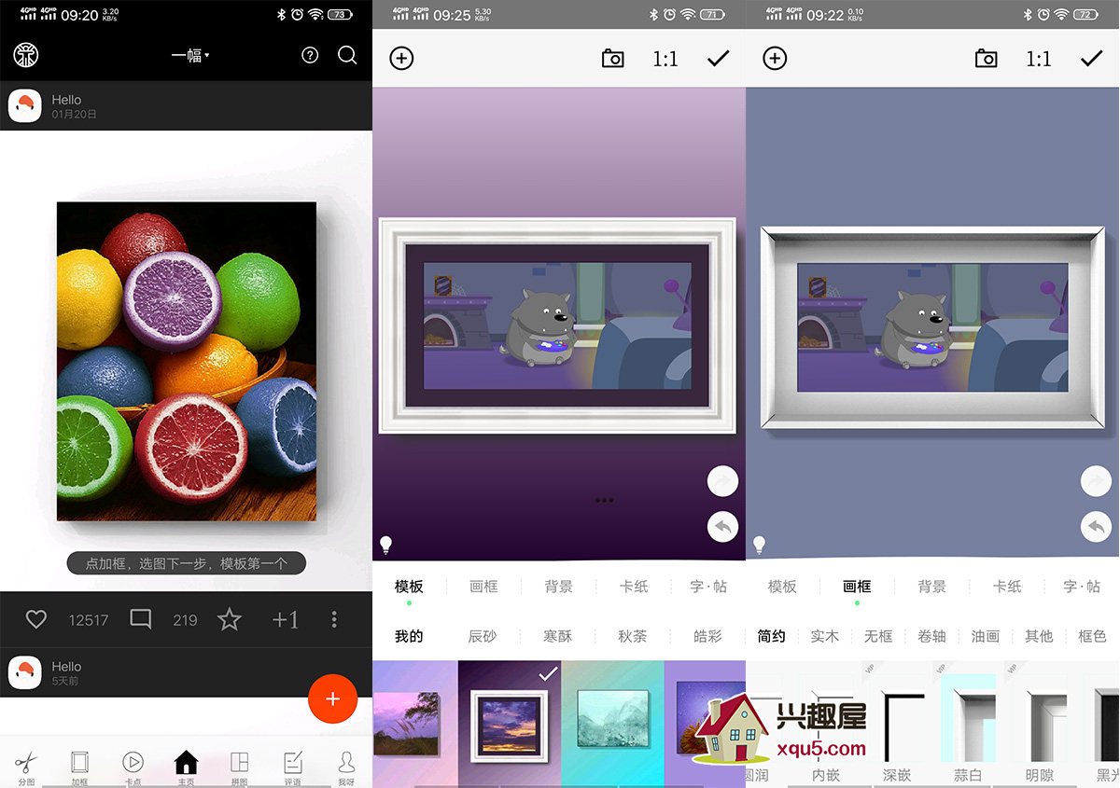Open 分图 scissors tab in bottom navigation
This screenshot has width=1120, height=788.
point(26,767)
